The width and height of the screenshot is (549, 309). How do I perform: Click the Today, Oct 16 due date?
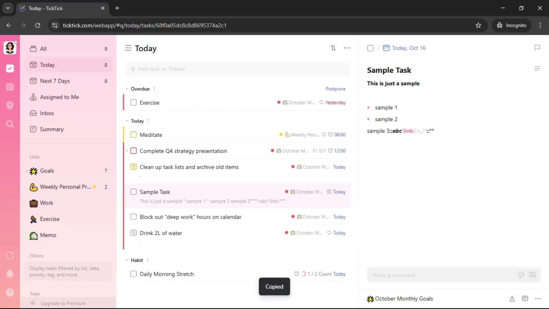408,48
